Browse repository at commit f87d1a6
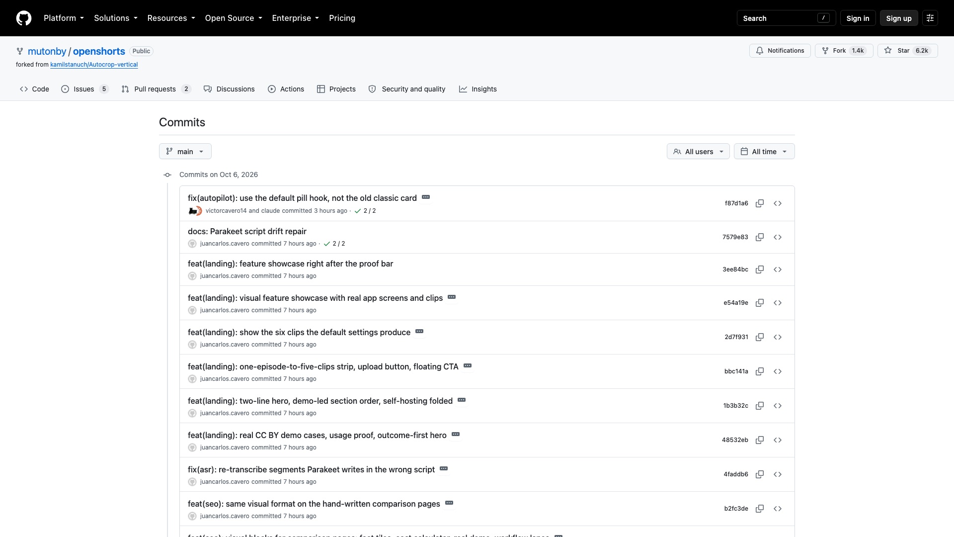 [778, 203]
